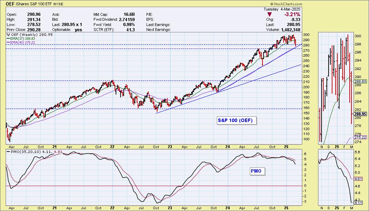Click the High value 291.34

34,20
